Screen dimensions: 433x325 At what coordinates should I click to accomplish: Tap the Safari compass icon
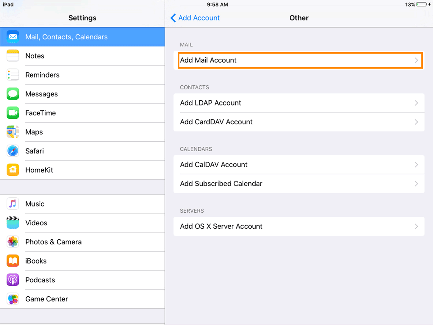(x=13, y=151)
